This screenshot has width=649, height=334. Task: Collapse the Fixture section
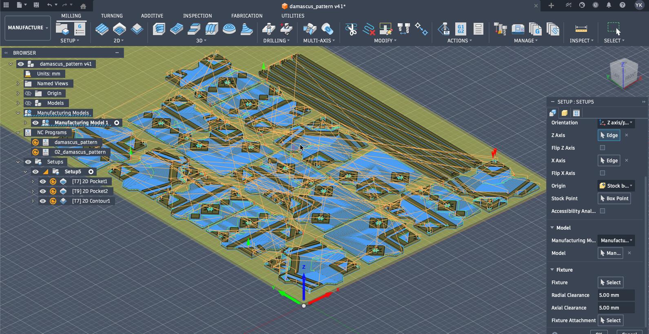pyautogui.click(x=552, y=270)
